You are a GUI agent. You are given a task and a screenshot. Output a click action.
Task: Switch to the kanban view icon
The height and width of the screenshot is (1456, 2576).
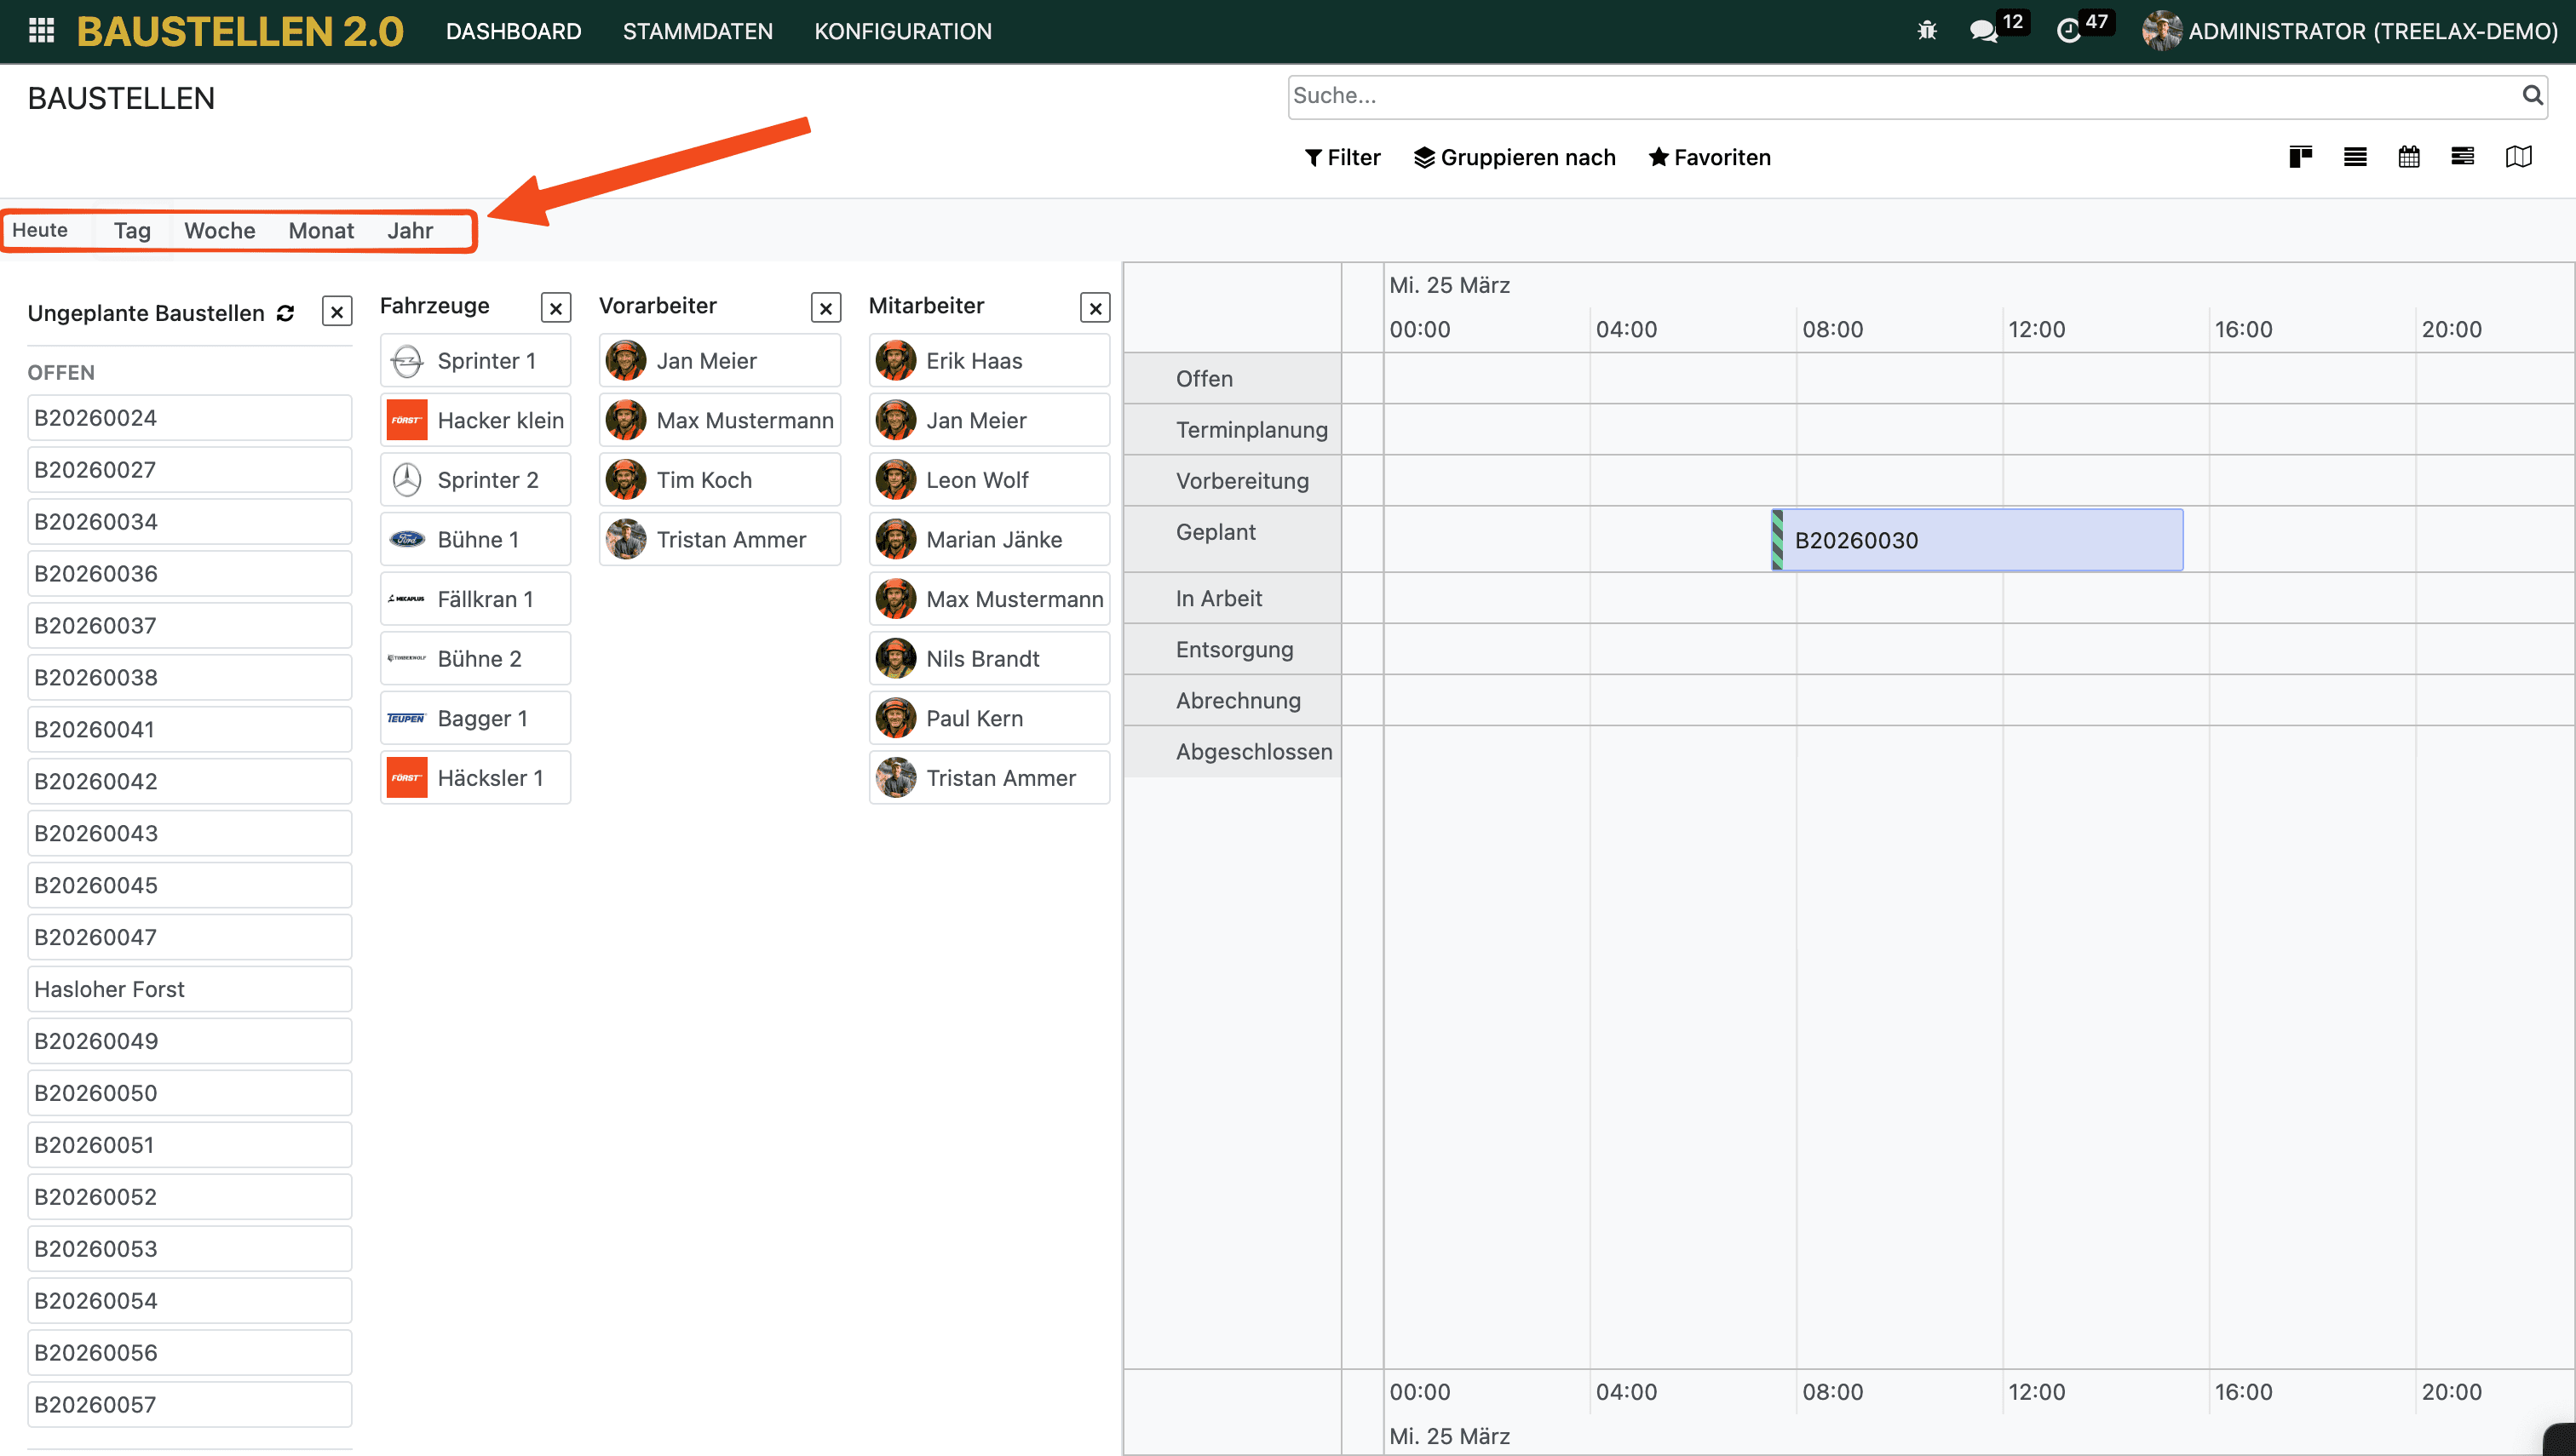pyautogui.click(x=2300, y=157)
